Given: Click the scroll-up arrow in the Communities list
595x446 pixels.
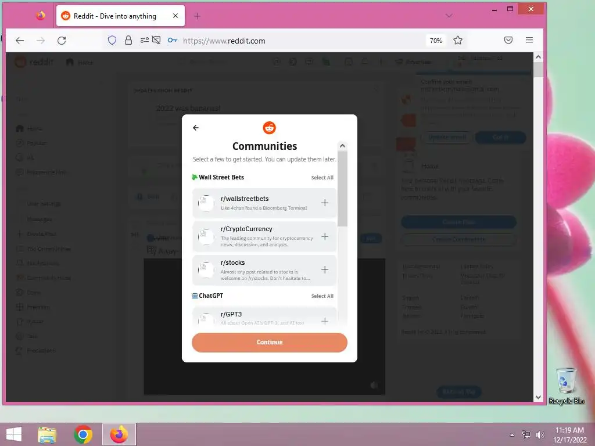Looking at the screenshot, I should tap(342, 146).
